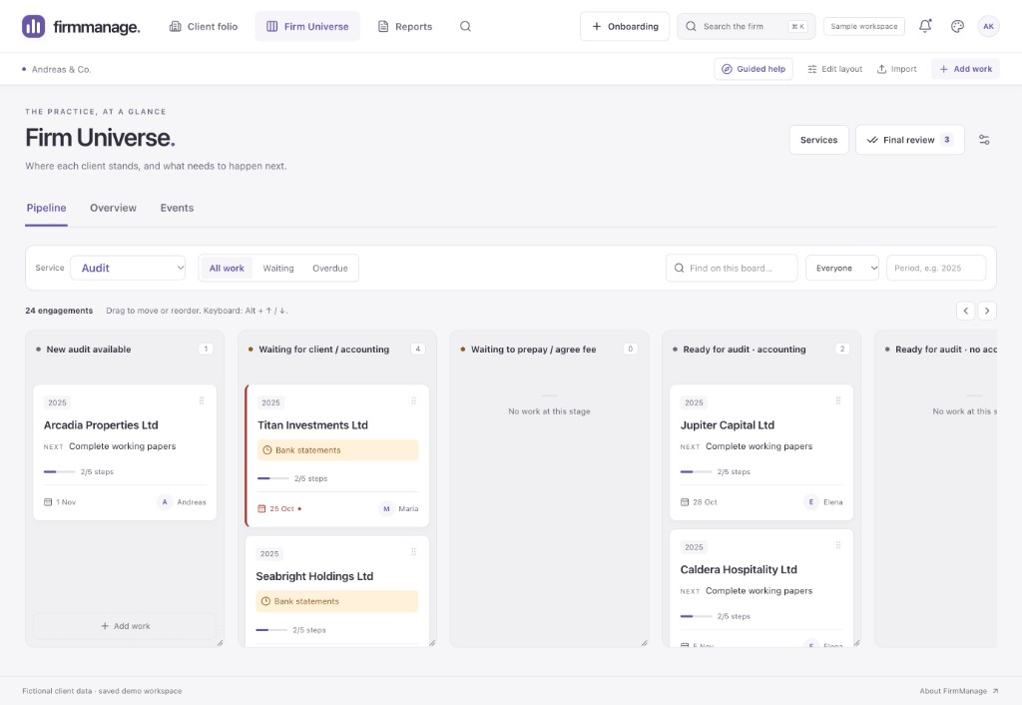Focus the Search the firm field
Image resolution: width=1022 pixels, height=705 pixels.
pyautogui.click(x=747, y=27)
